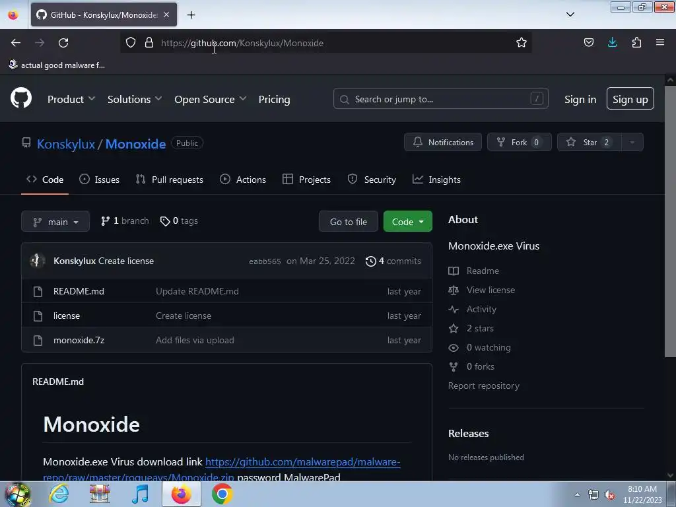This screenshot has height=507, width=676.
Task: Open the 1 branch link
Action: pyautogui.click(x=125, y=221)
